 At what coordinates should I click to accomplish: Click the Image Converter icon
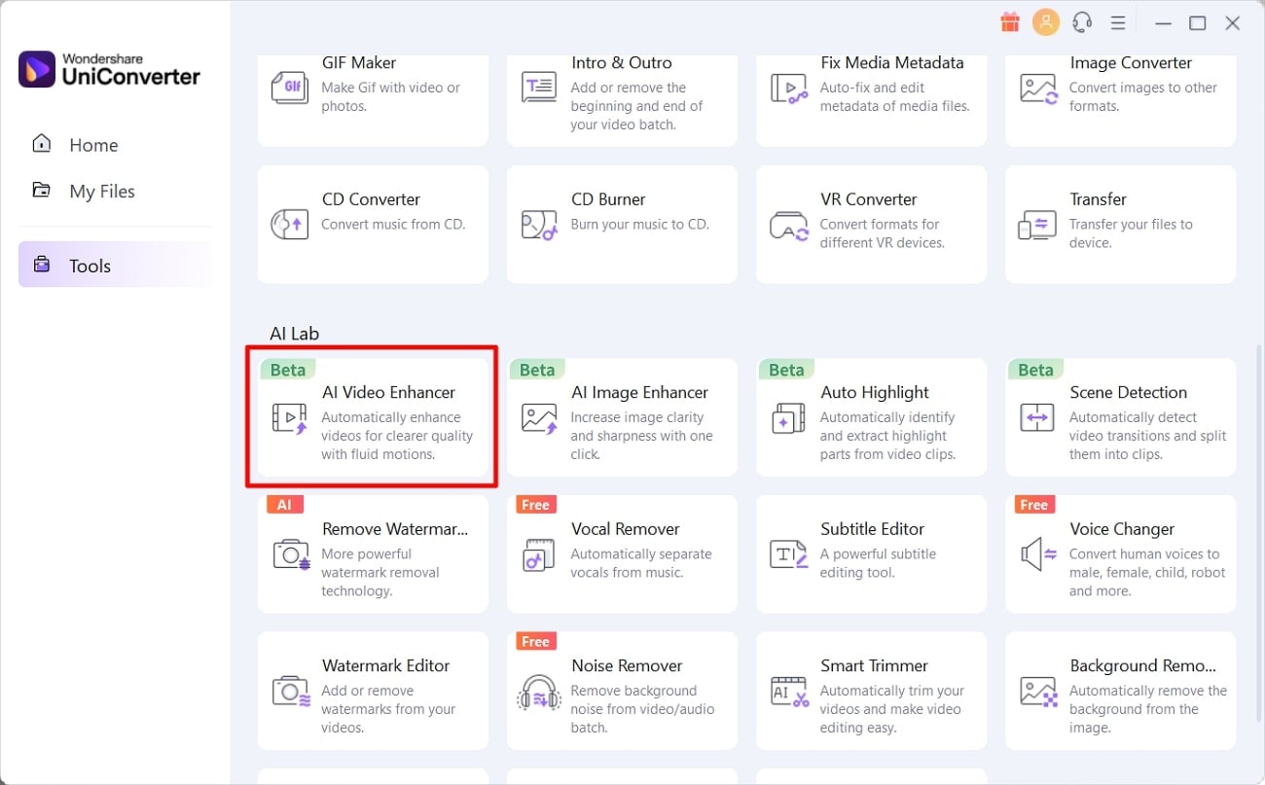(1038, 88)
